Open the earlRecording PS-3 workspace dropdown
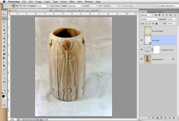This screenshot has width=179, height=121. click(167, 6)
